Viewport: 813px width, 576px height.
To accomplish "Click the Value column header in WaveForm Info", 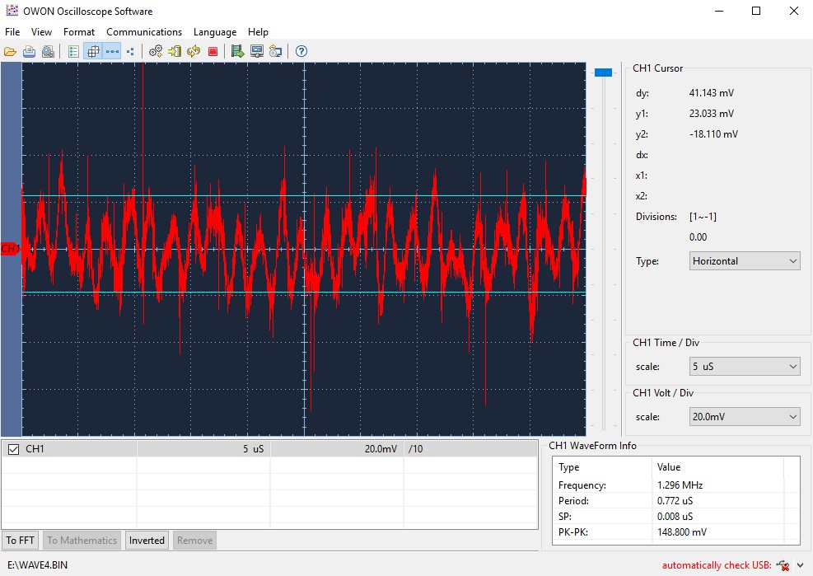I will coord(718,467).
